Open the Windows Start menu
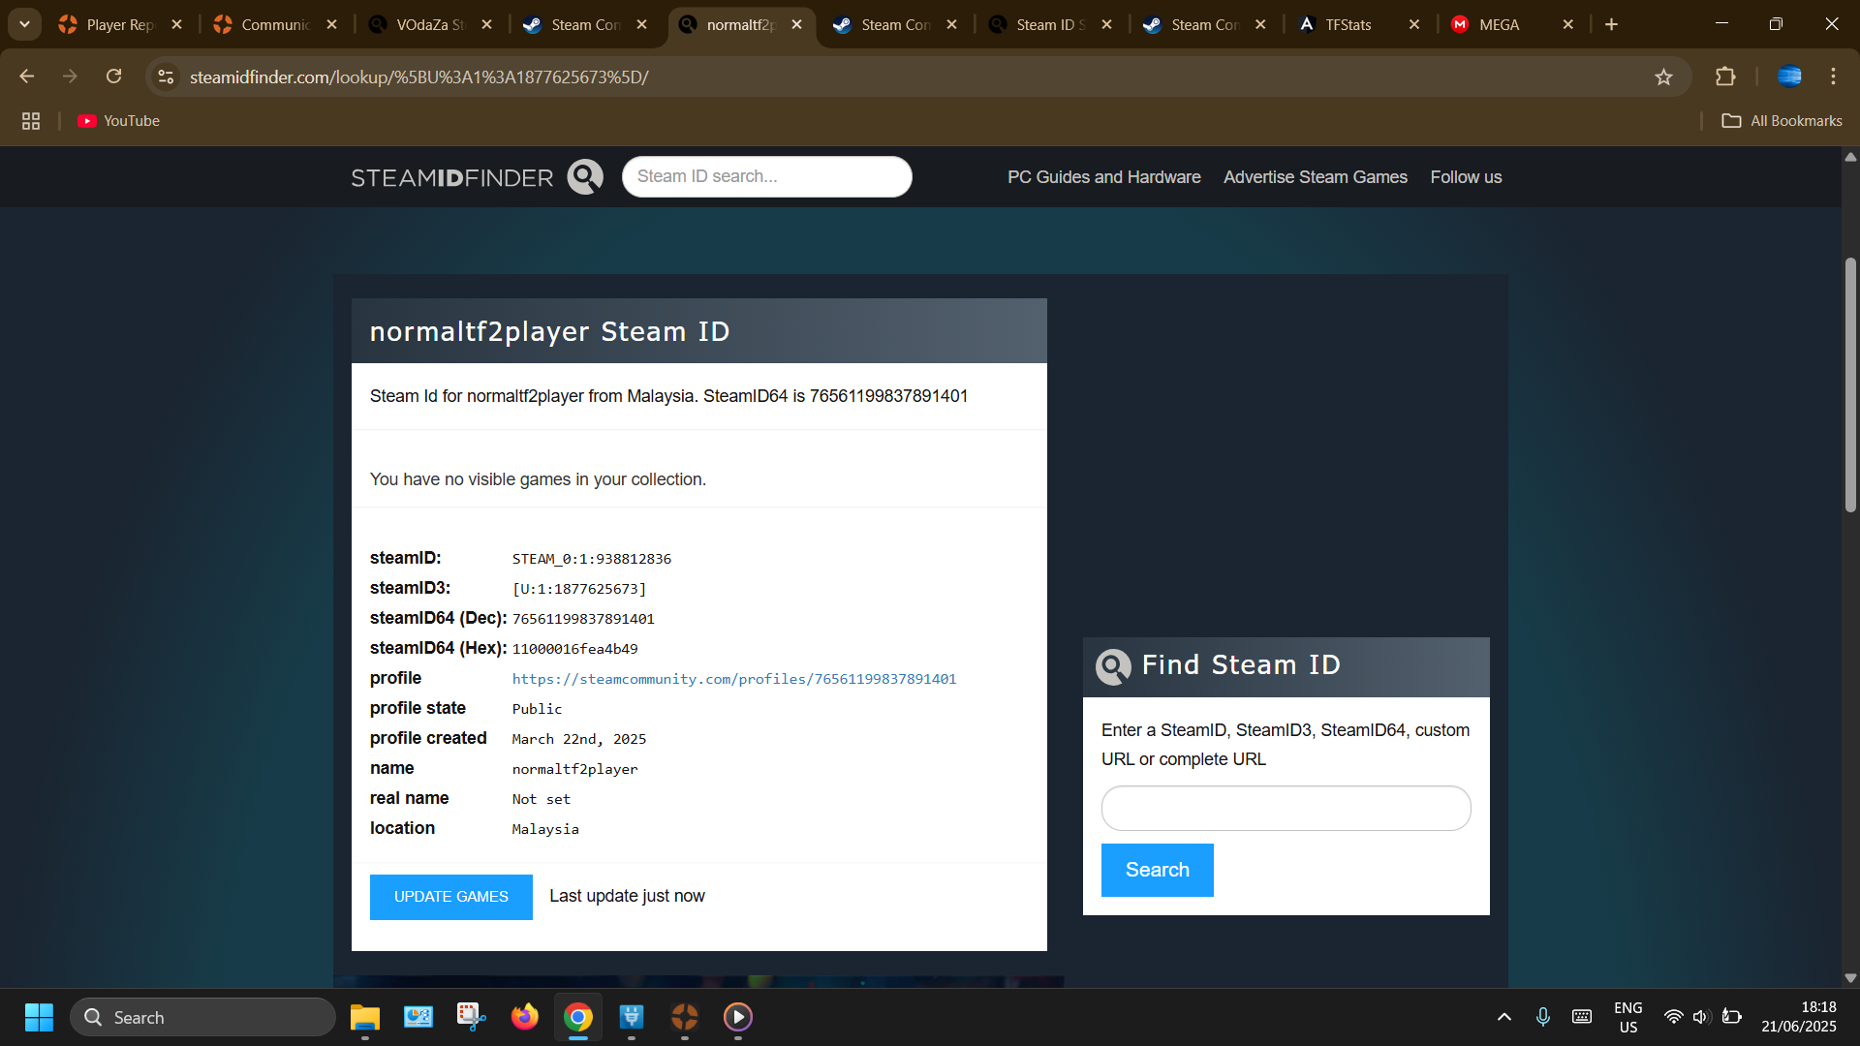This screenshot has width=1860, height=1046. click(39, 1017)
